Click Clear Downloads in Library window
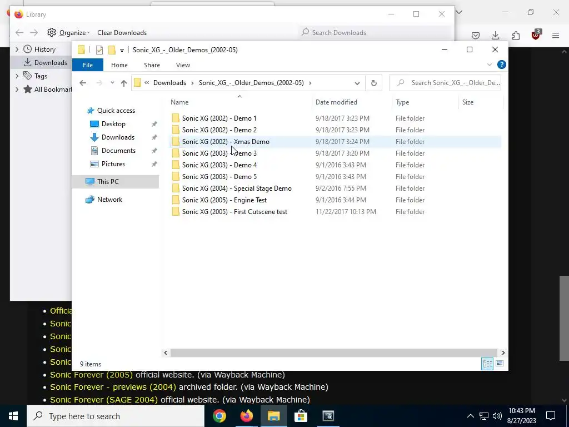 122,33
